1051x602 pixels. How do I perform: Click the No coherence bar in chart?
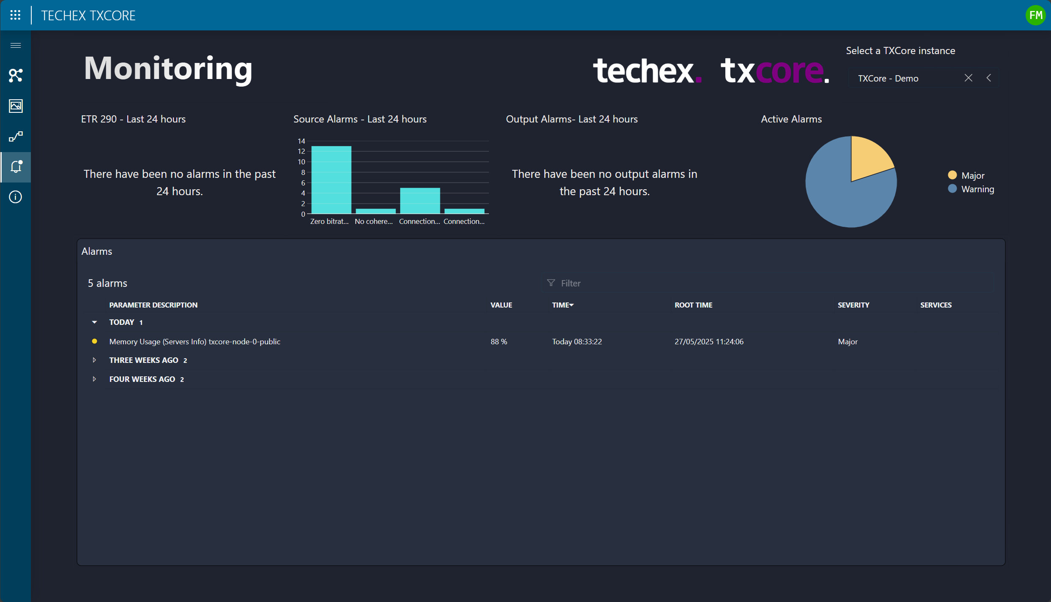(x=376, y=211)
